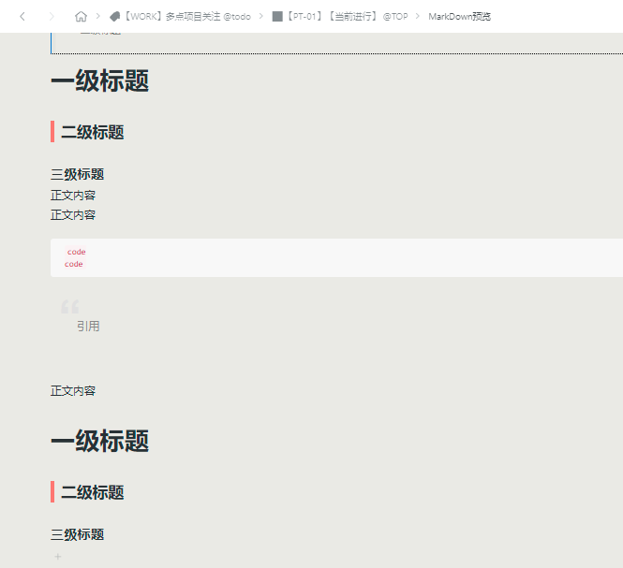Click the first 一级标题 heading
The width and height of the screenshot is (623, 568).
click(x=100, y=81)
